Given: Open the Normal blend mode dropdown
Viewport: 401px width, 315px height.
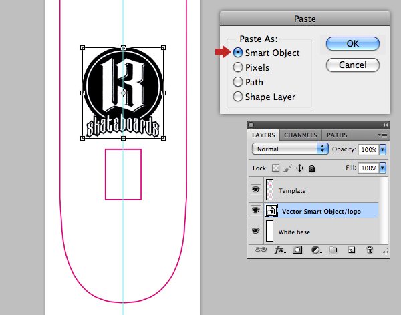Looking at the screenshot, I should coord(290,149).
